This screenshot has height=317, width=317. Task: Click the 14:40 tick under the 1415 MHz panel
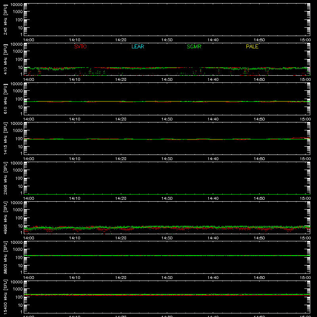213,159
